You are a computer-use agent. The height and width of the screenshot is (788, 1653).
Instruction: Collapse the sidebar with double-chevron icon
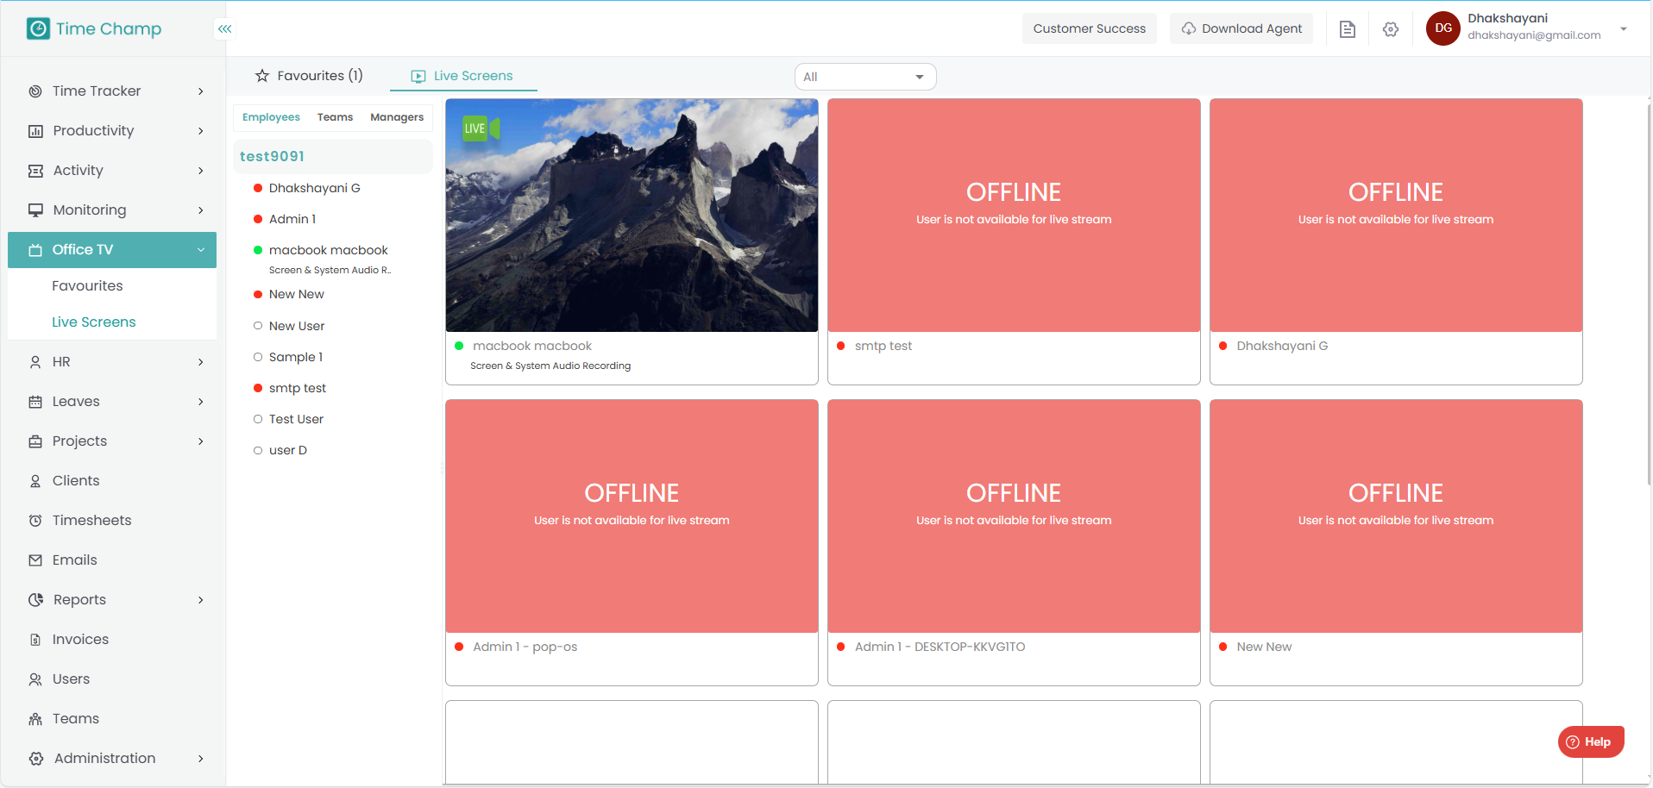point(225,28)
